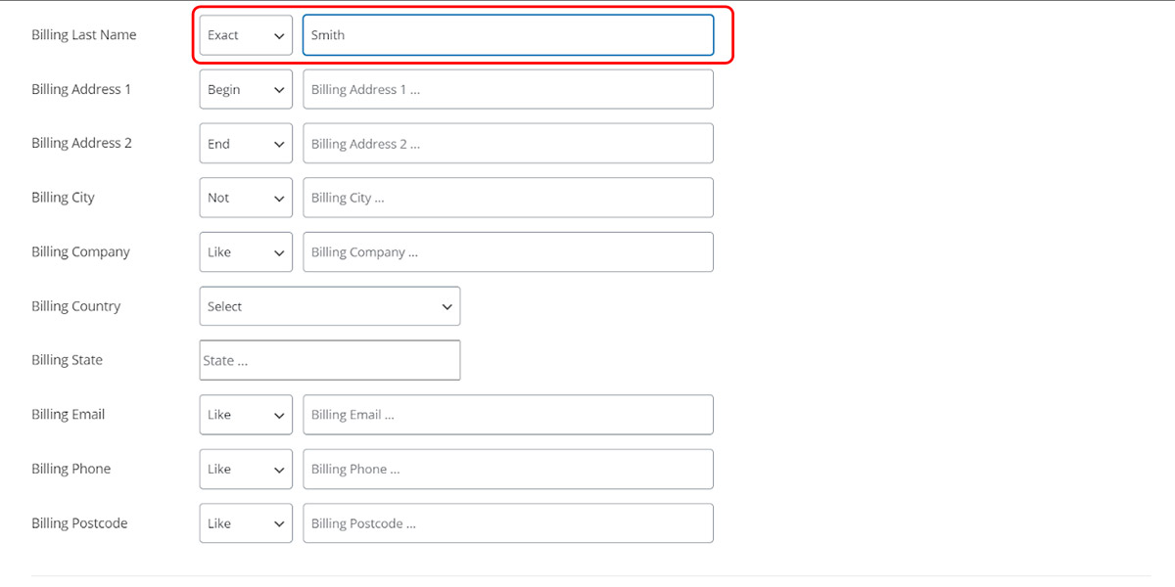Click the Billing Email label text
The height and width of the screenshot is (587, 1175).
68,415
